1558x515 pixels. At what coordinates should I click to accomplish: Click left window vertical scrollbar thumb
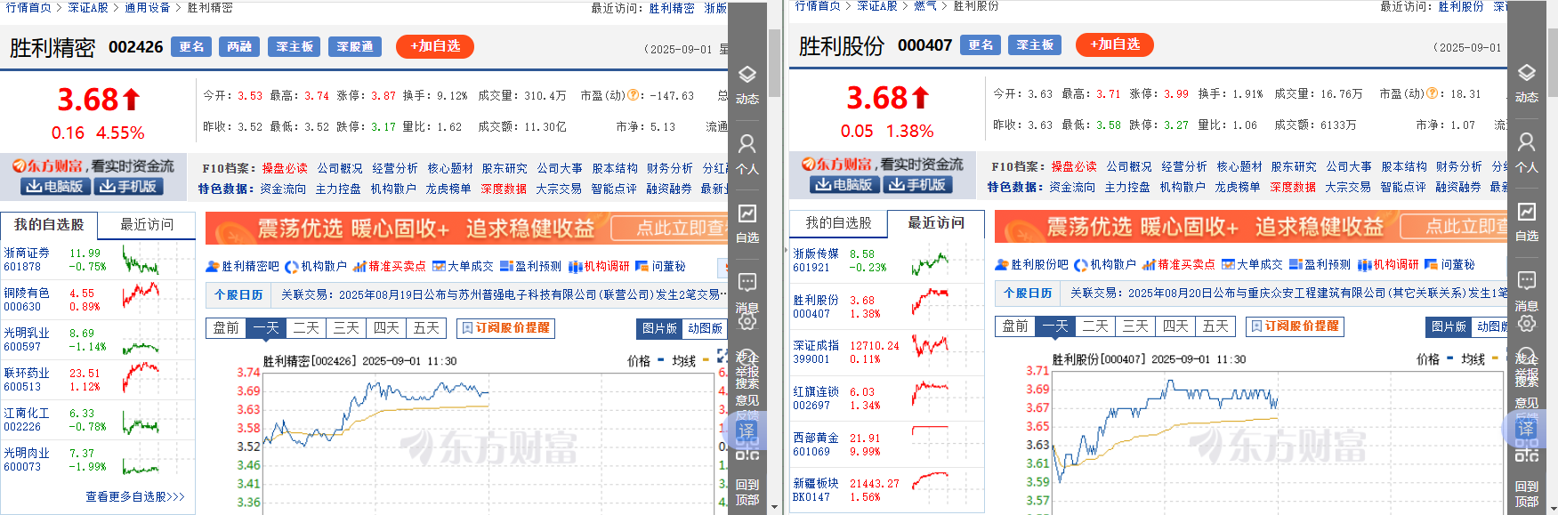click(x=774, y=64)
